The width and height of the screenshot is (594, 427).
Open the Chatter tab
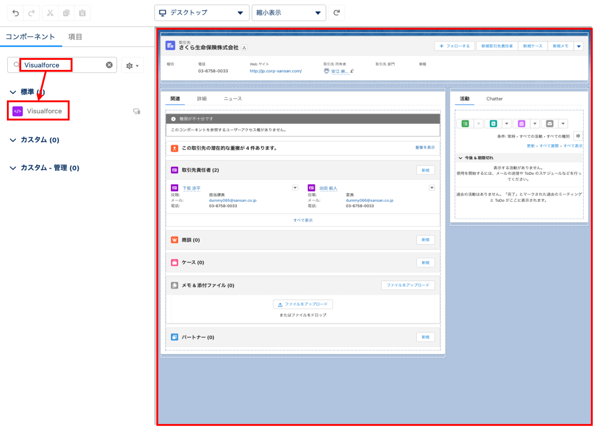point(494,99)
